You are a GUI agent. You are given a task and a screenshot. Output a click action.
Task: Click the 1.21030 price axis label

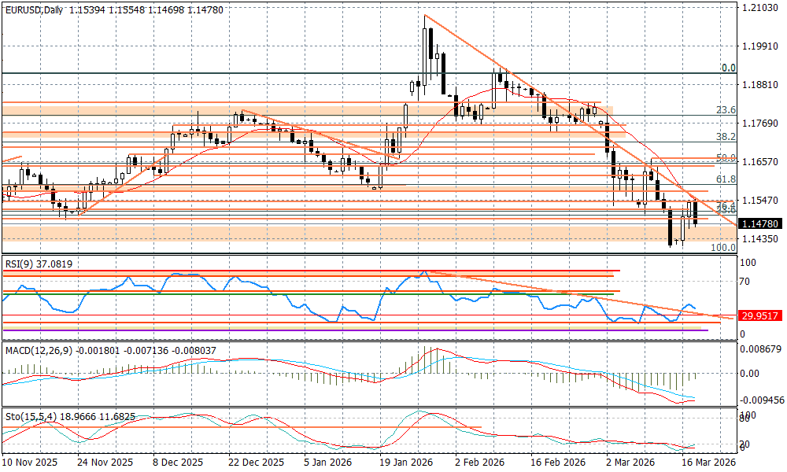coord(761,8)
